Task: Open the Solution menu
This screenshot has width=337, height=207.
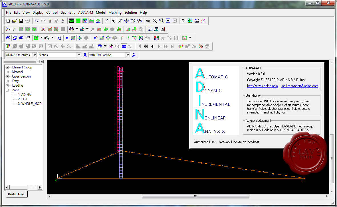Action: [130, 13]
